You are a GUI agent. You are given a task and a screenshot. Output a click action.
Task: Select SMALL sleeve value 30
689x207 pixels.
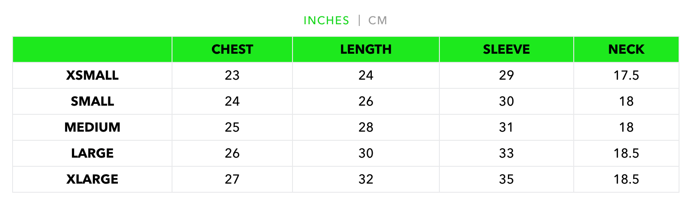(x=506, y=101)
